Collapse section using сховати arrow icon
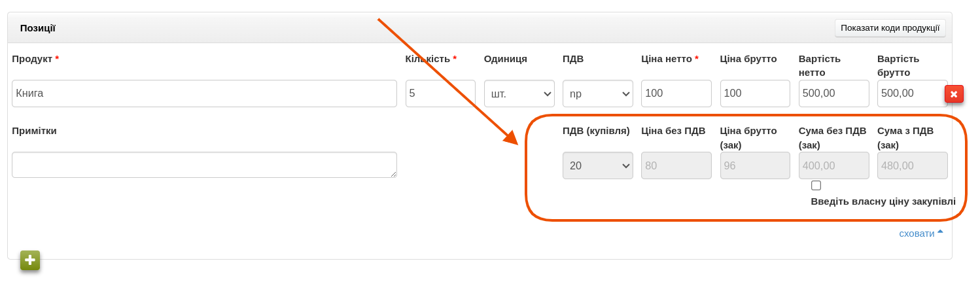The image size is (980, 293). click(940, 232)
